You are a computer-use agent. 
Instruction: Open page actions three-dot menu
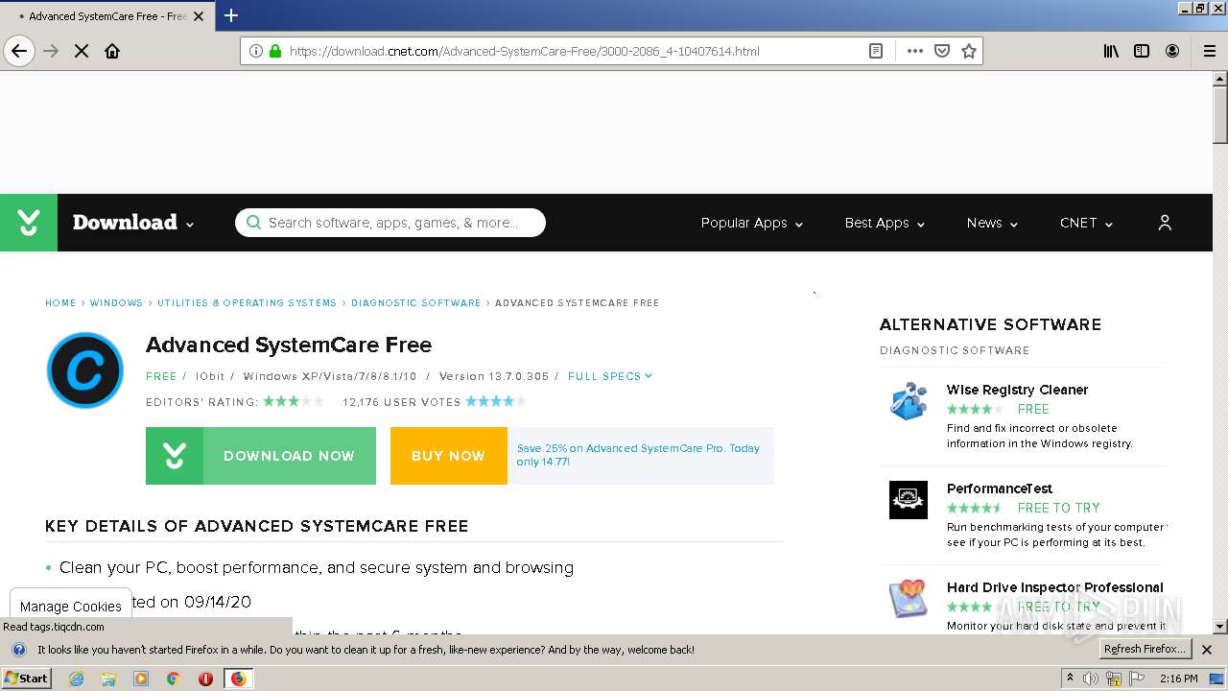[x=914, y=51]
